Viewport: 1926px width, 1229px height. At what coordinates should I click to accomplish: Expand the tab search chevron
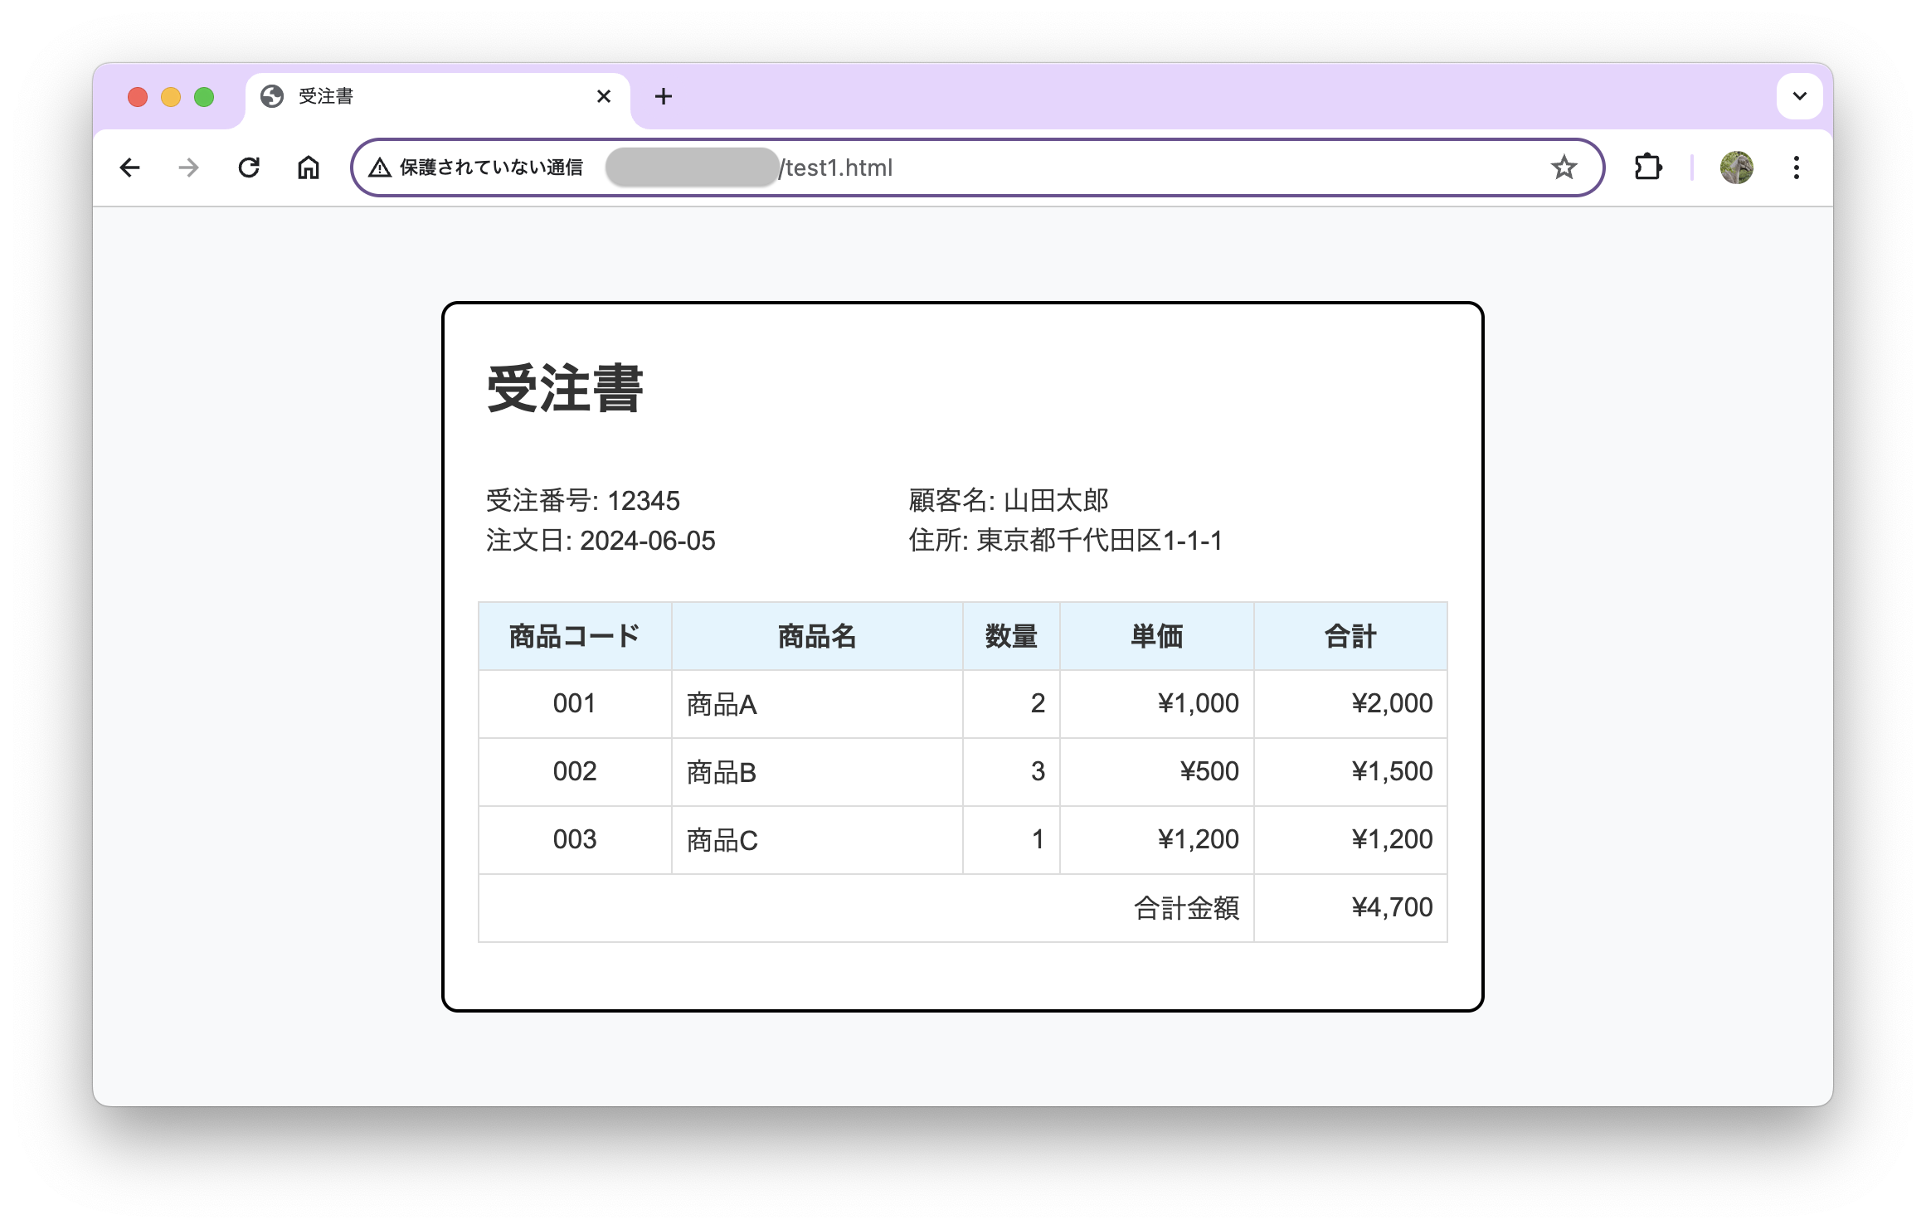tap(1799, 96)
